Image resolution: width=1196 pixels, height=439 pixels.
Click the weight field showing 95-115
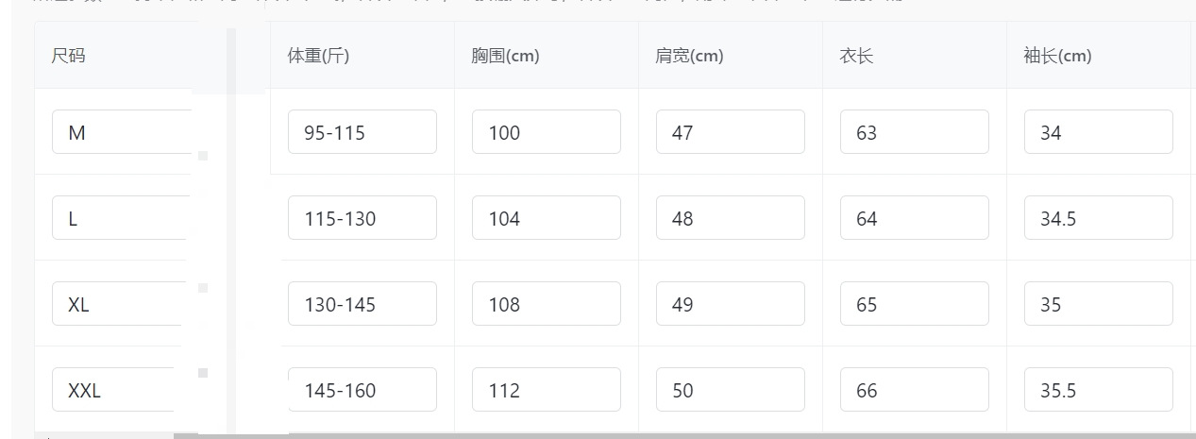(x=362, y=132)
